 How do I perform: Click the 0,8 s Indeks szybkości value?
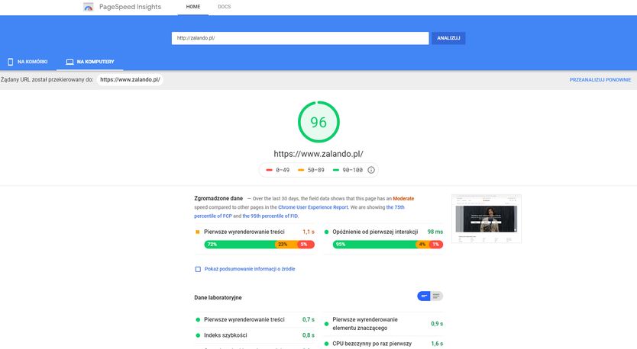point(309,335)
